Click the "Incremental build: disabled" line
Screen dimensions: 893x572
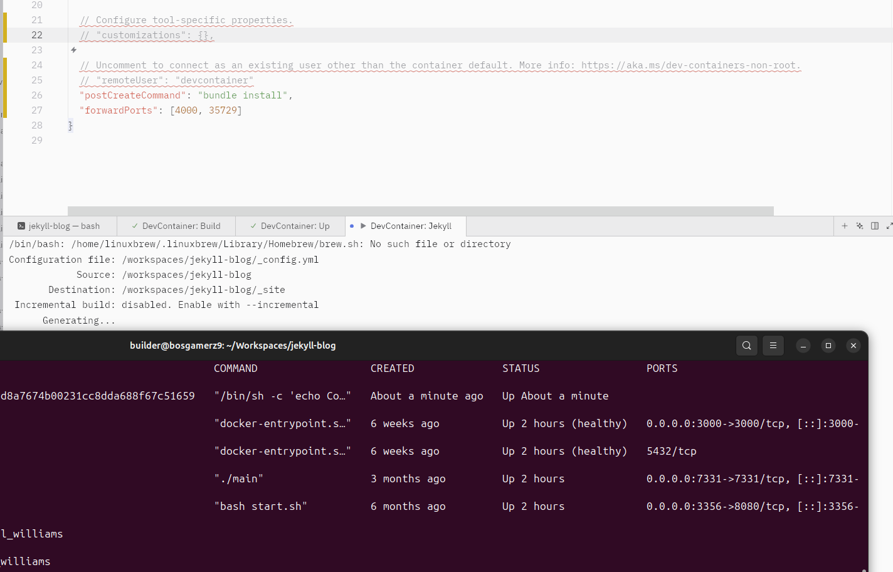[x=166, y=305]
